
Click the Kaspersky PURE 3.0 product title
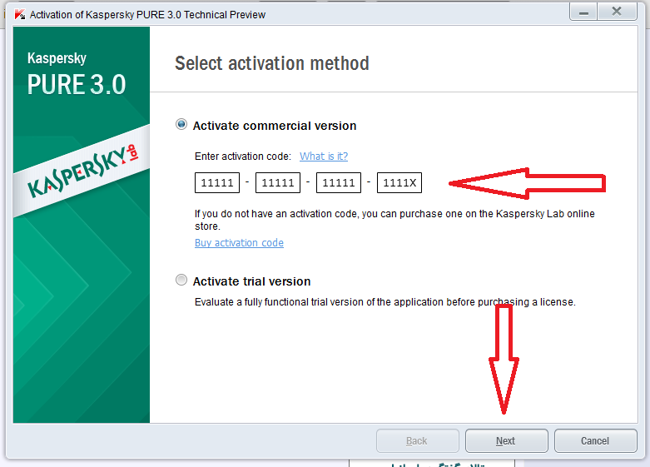[77, 75]
